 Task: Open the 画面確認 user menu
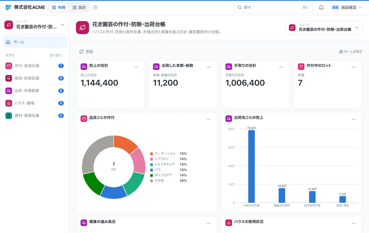347,7
